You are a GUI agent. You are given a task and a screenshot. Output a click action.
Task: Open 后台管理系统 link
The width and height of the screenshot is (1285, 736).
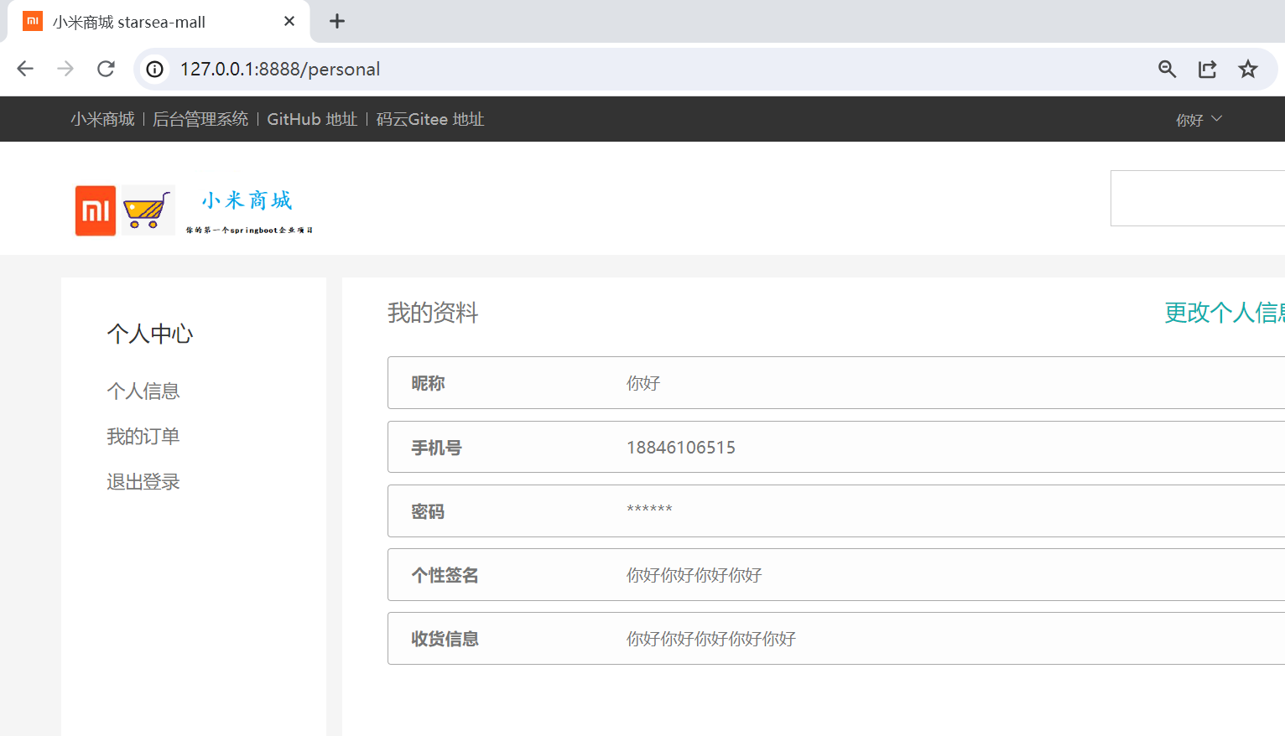200,119
